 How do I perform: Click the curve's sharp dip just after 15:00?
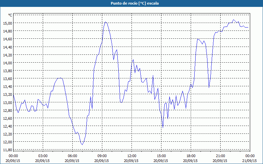[163, 128]
